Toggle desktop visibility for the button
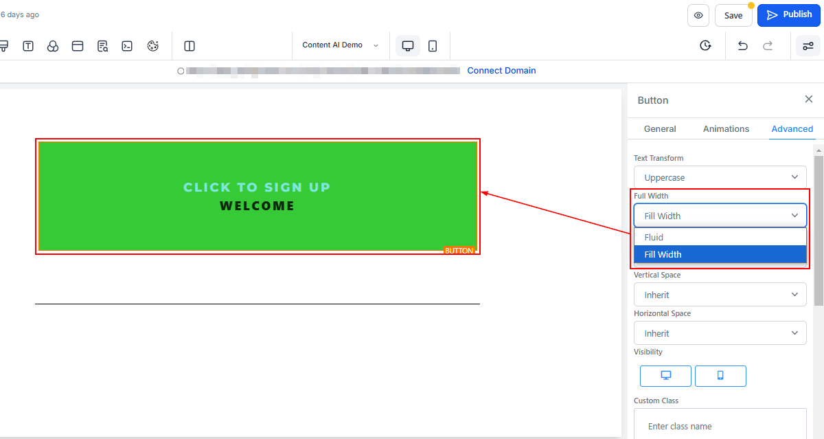 pyautogui.click(x=665, y=376)
